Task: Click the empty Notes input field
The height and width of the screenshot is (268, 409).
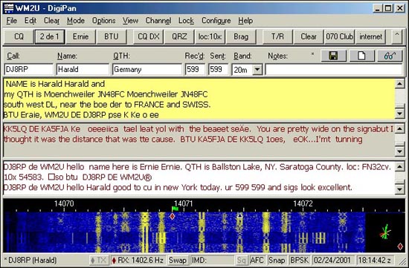Action: [334, 70]
